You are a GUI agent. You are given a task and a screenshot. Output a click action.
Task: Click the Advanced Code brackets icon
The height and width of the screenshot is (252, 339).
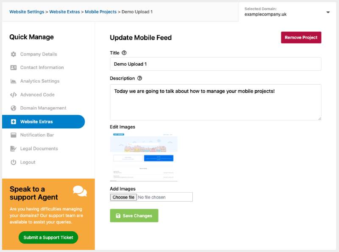point(14,95)
